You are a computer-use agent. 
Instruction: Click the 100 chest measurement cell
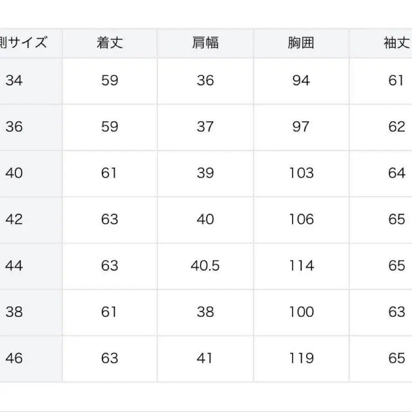(x=301, y=312)
